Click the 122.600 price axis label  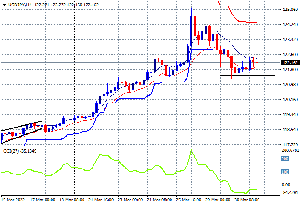click(x=290, y=55)
